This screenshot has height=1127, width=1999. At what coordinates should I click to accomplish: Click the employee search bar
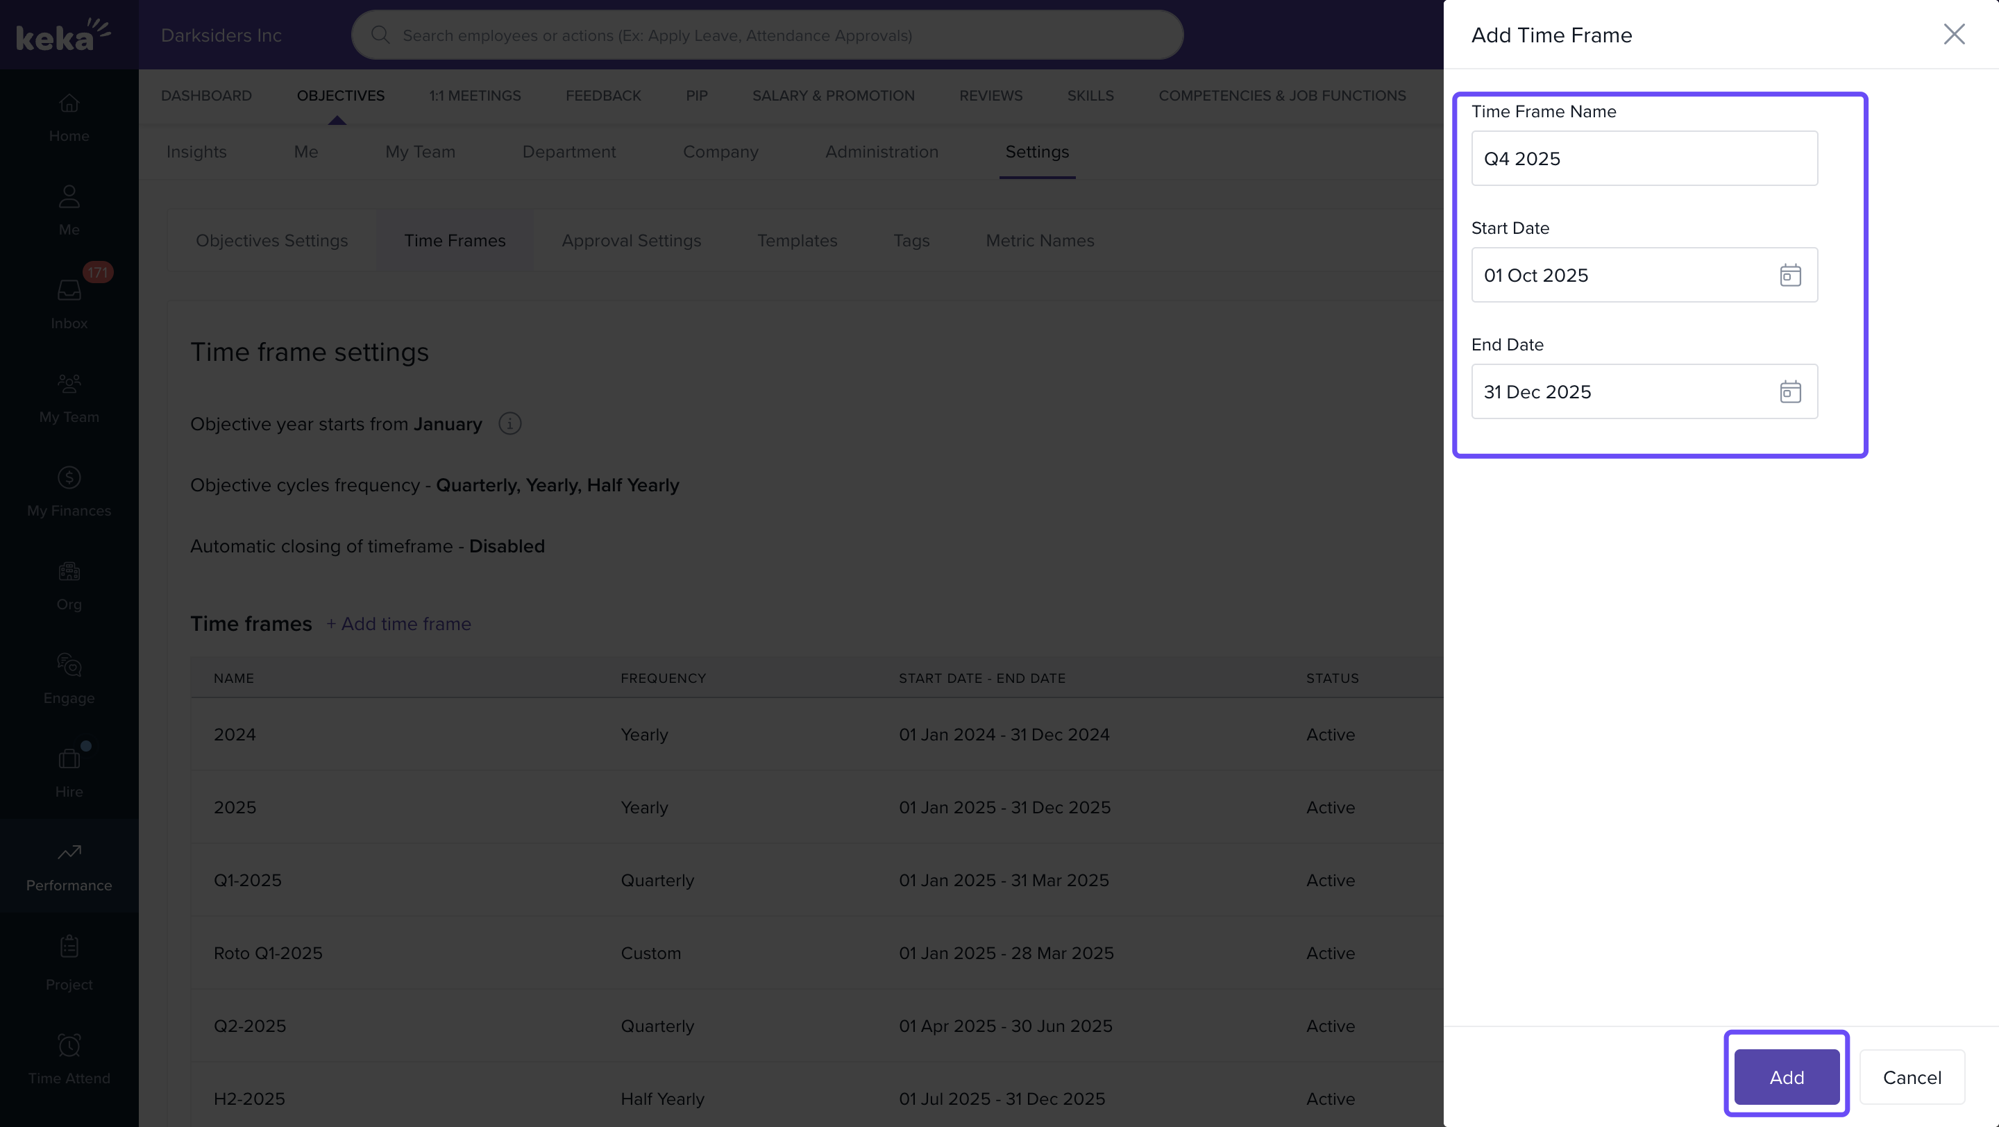pyautogui.click(x=767, y=35)
